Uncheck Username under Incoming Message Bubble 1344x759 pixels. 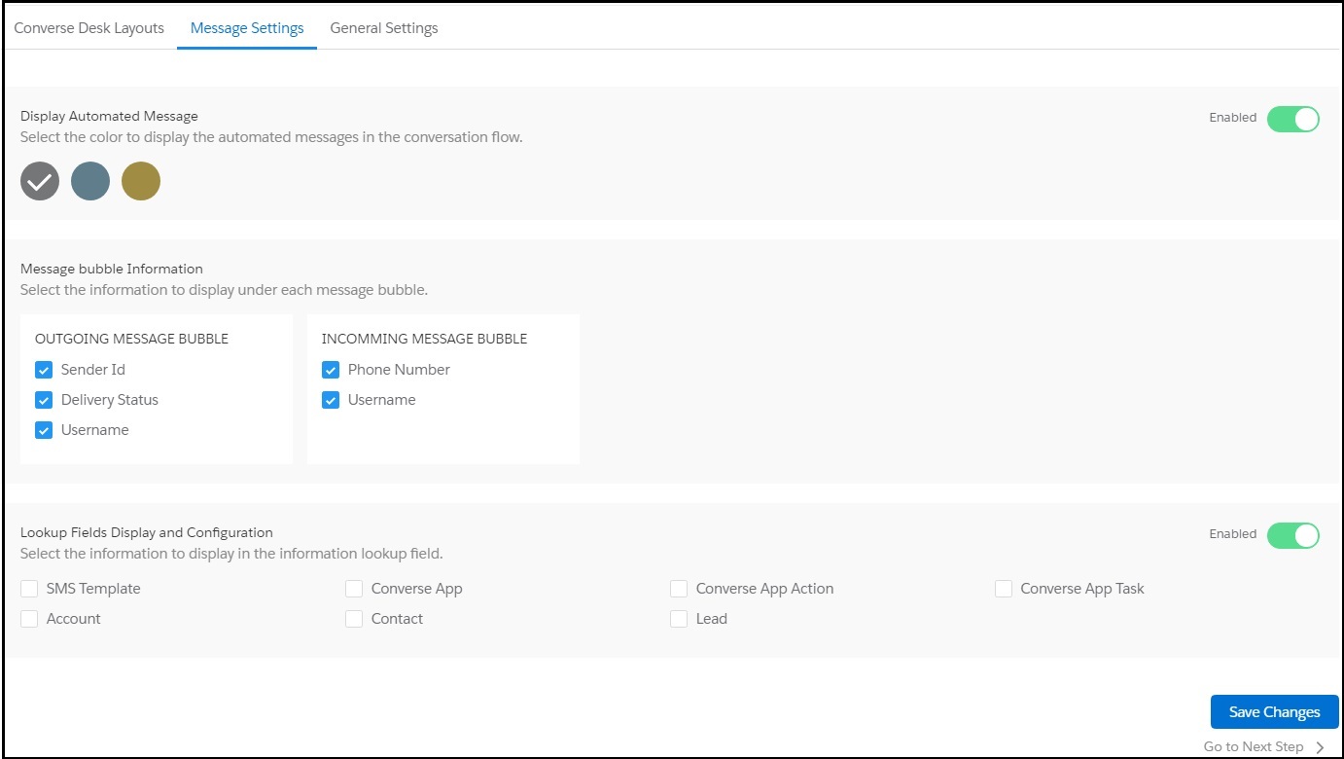(331, 400)
